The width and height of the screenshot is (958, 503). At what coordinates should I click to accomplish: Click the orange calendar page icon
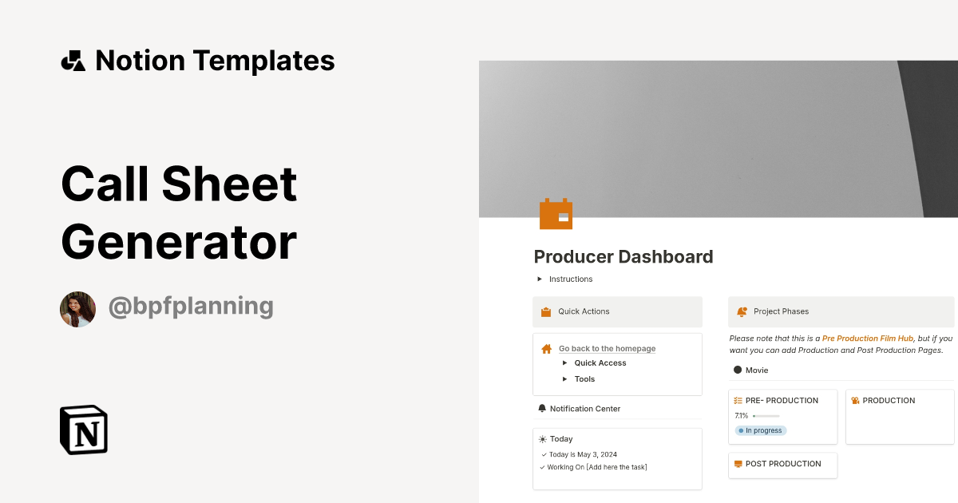click(556, 214)
